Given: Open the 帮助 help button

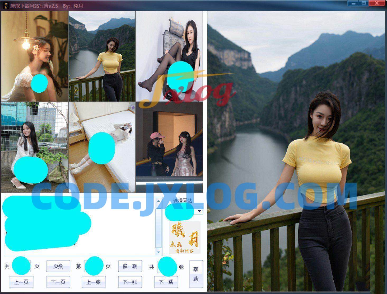Looking at the screenshot, I should click(196, 274).
